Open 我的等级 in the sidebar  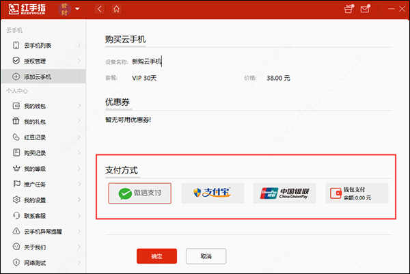(x=44, y=168)
